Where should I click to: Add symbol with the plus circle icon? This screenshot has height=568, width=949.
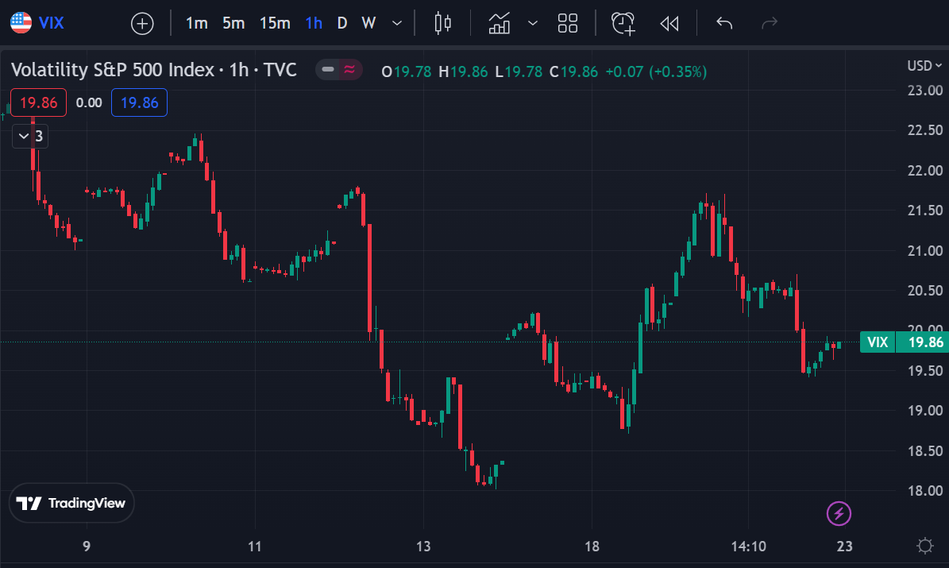tap(142, 24)
